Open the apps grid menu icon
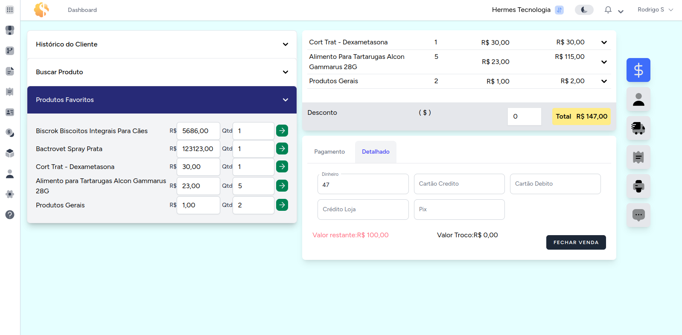 coord(10,10)
